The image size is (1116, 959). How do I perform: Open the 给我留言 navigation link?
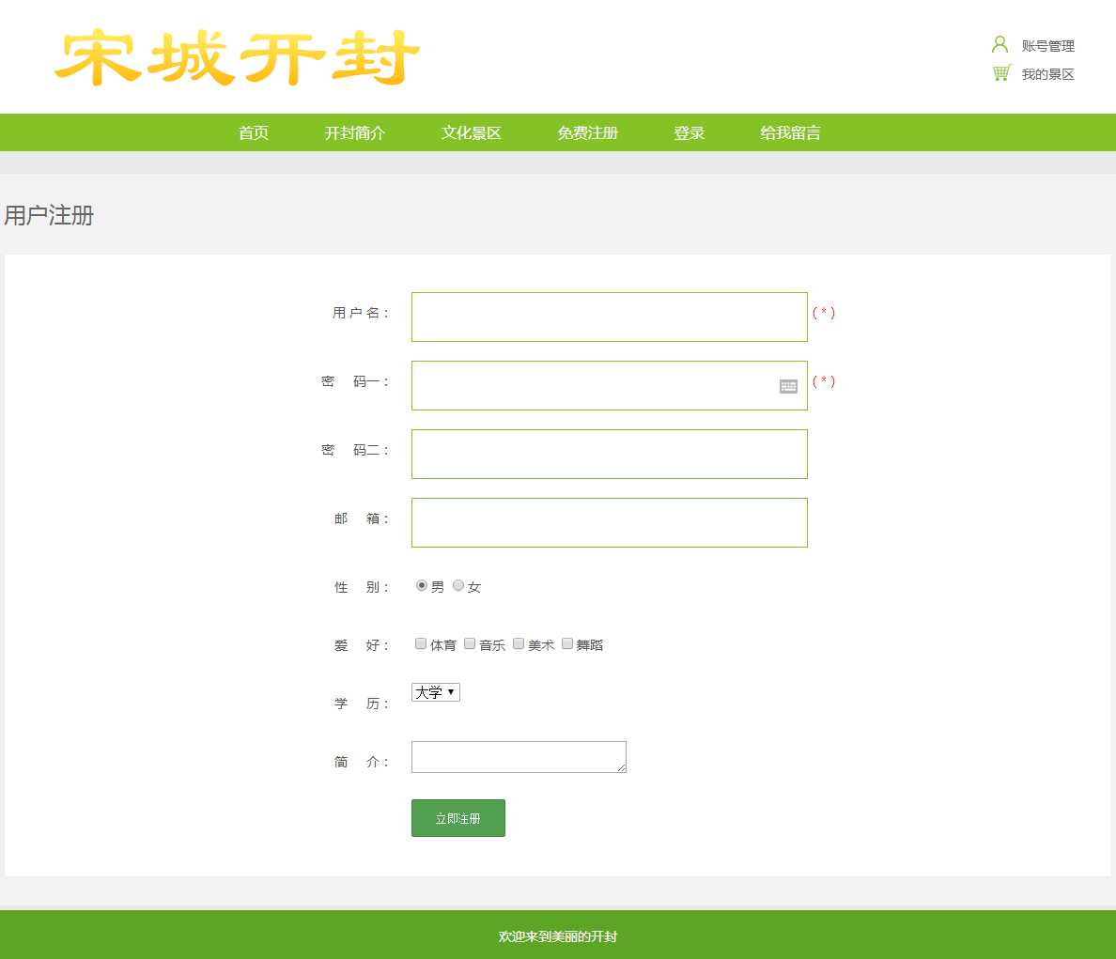pyautogui.click(x=790, y=132)
